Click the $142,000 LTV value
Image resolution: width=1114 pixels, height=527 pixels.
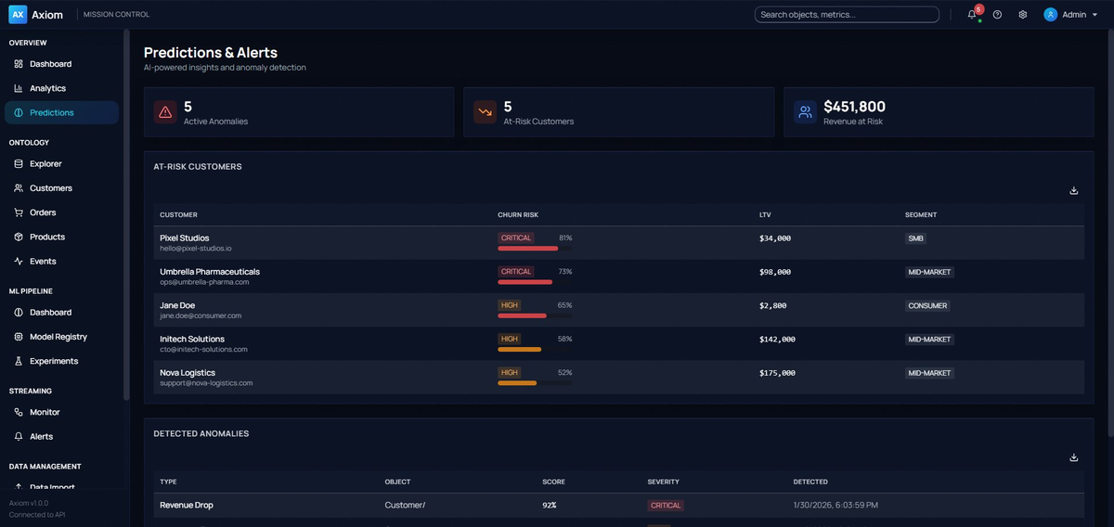[777, 340]
